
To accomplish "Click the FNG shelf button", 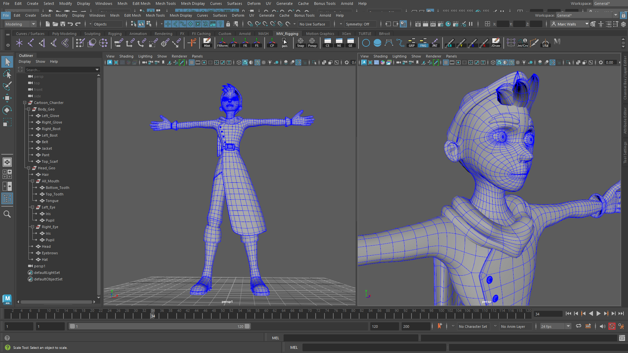I will (x=423, y=42).
